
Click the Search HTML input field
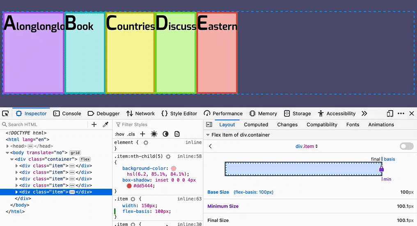tap(45, 124)
